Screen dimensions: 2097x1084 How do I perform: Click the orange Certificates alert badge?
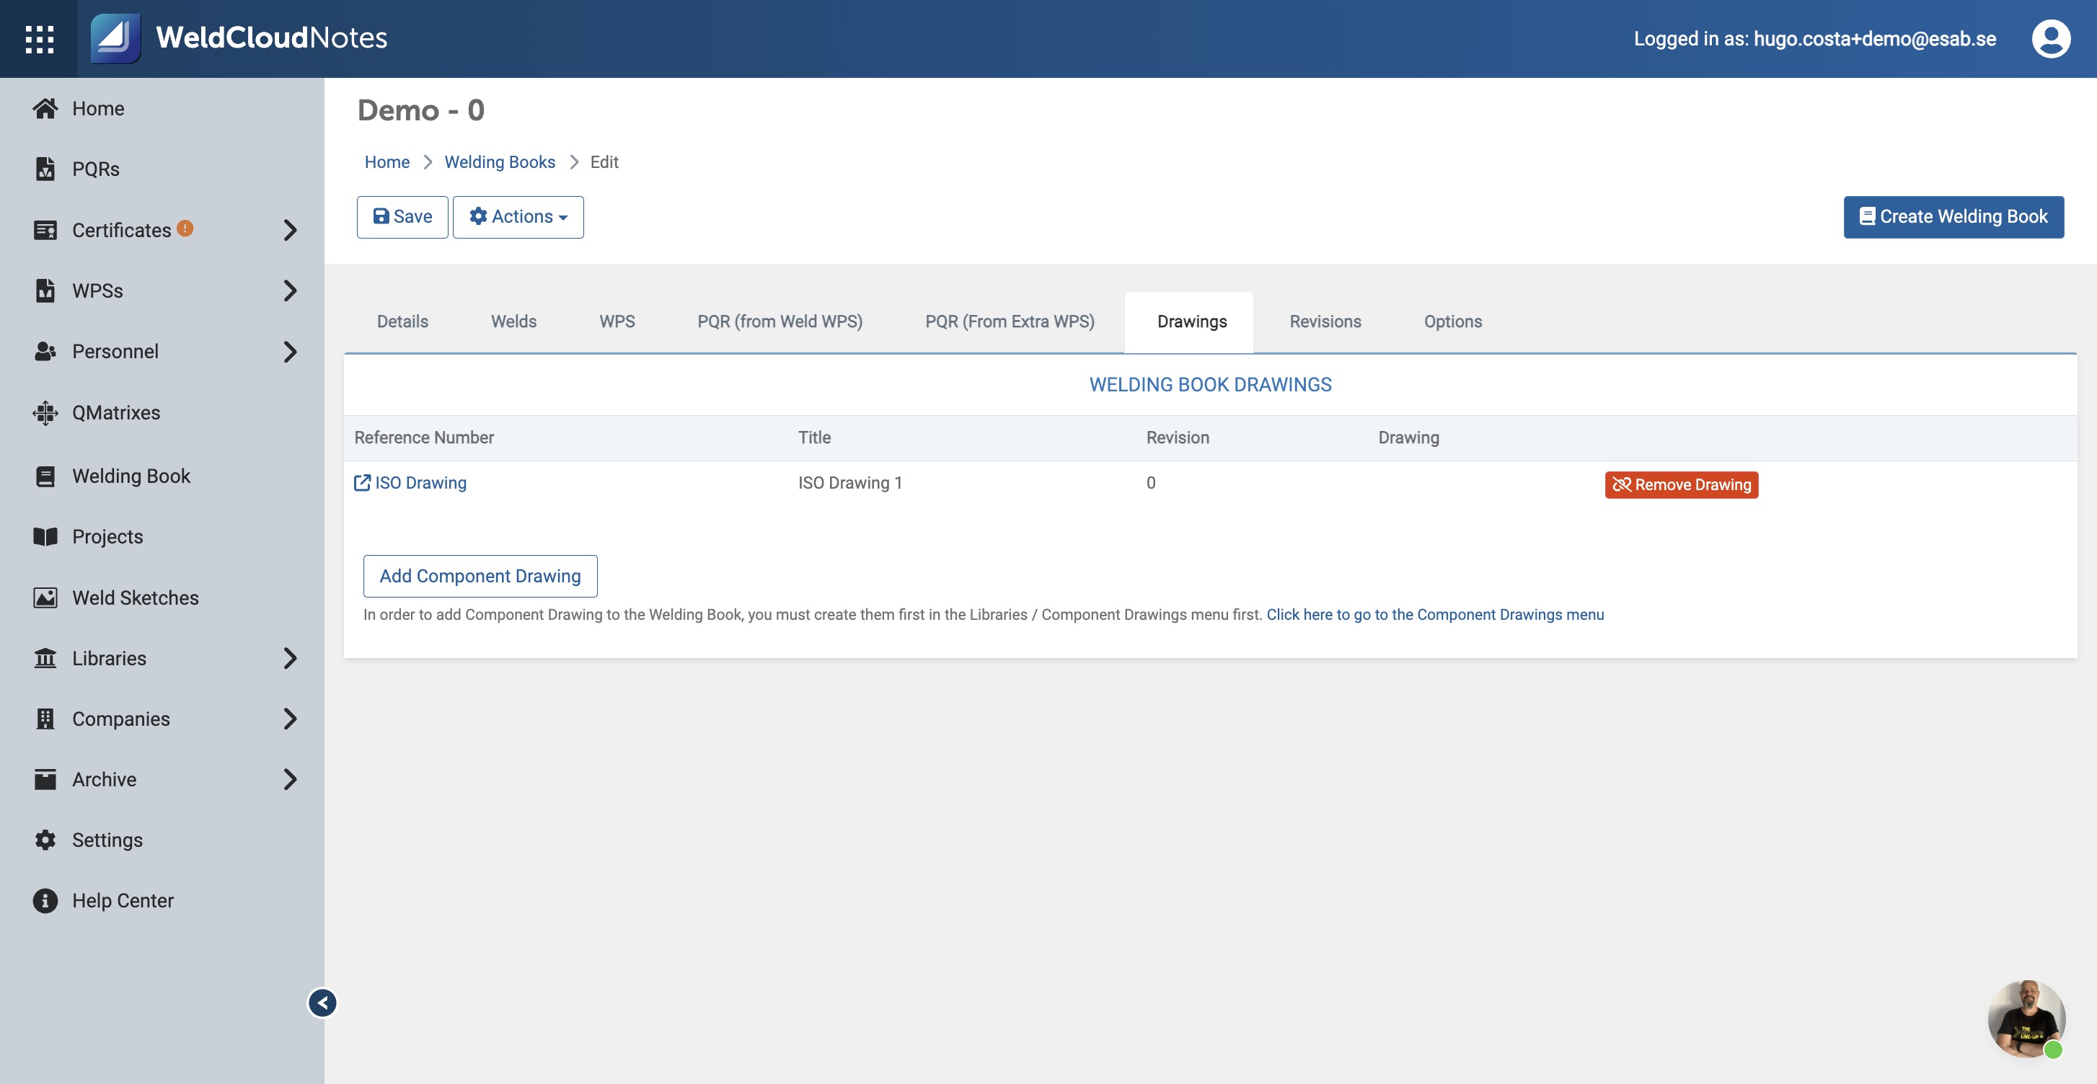[185, 228]
